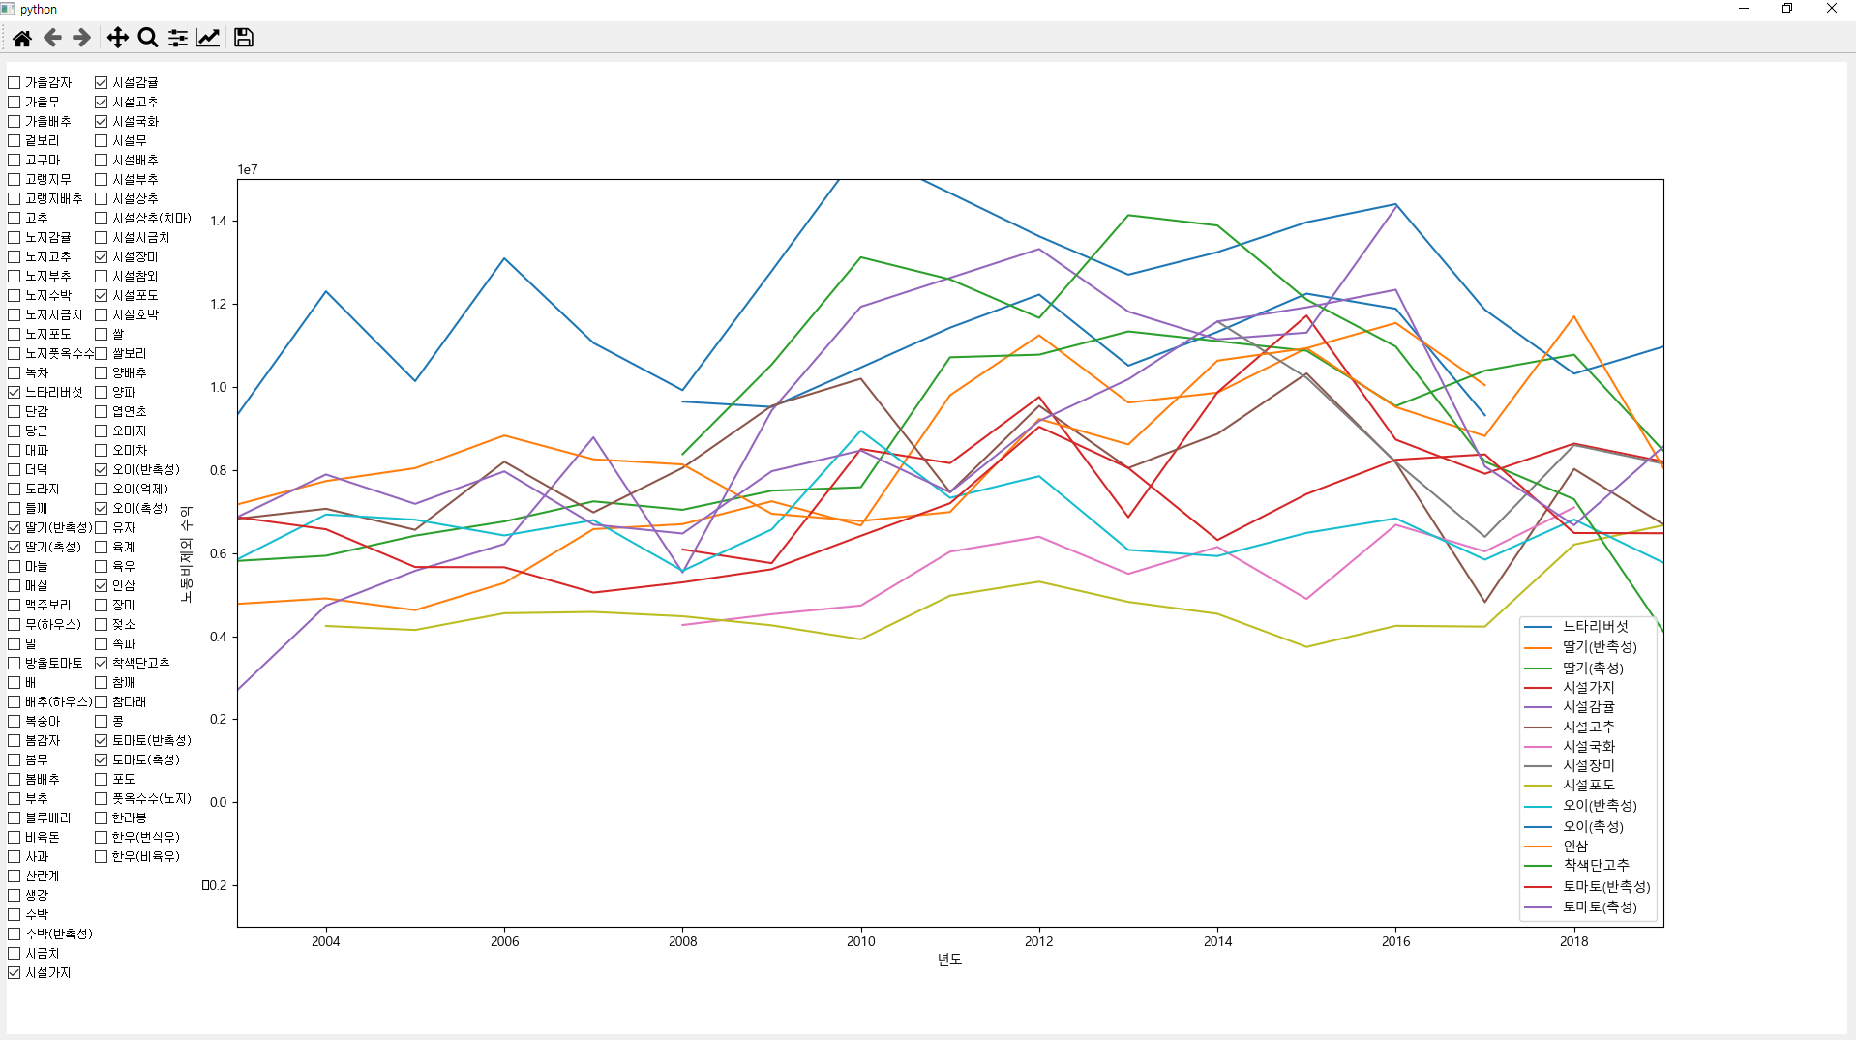Activate the Pan axes tool
The width and height of the screenshot is (1856, 1040).
117,38
